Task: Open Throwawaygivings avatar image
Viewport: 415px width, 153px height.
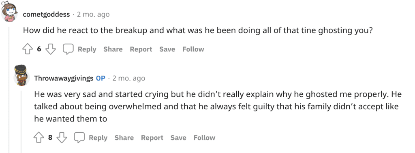Action: 21,75
